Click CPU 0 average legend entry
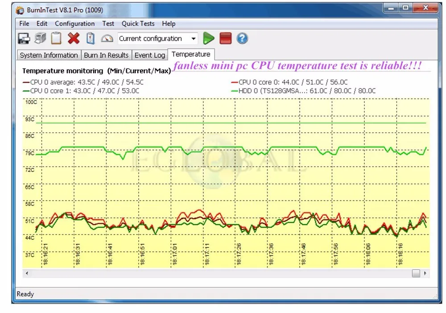Viewport: 446px width, 313px height. point(83,82)
